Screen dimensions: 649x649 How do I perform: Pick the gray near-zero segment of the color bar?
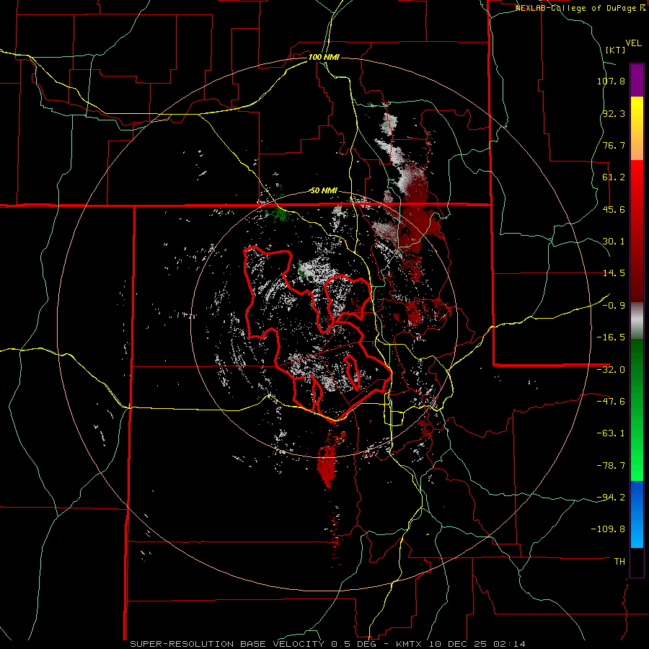(x=637, y=321)
